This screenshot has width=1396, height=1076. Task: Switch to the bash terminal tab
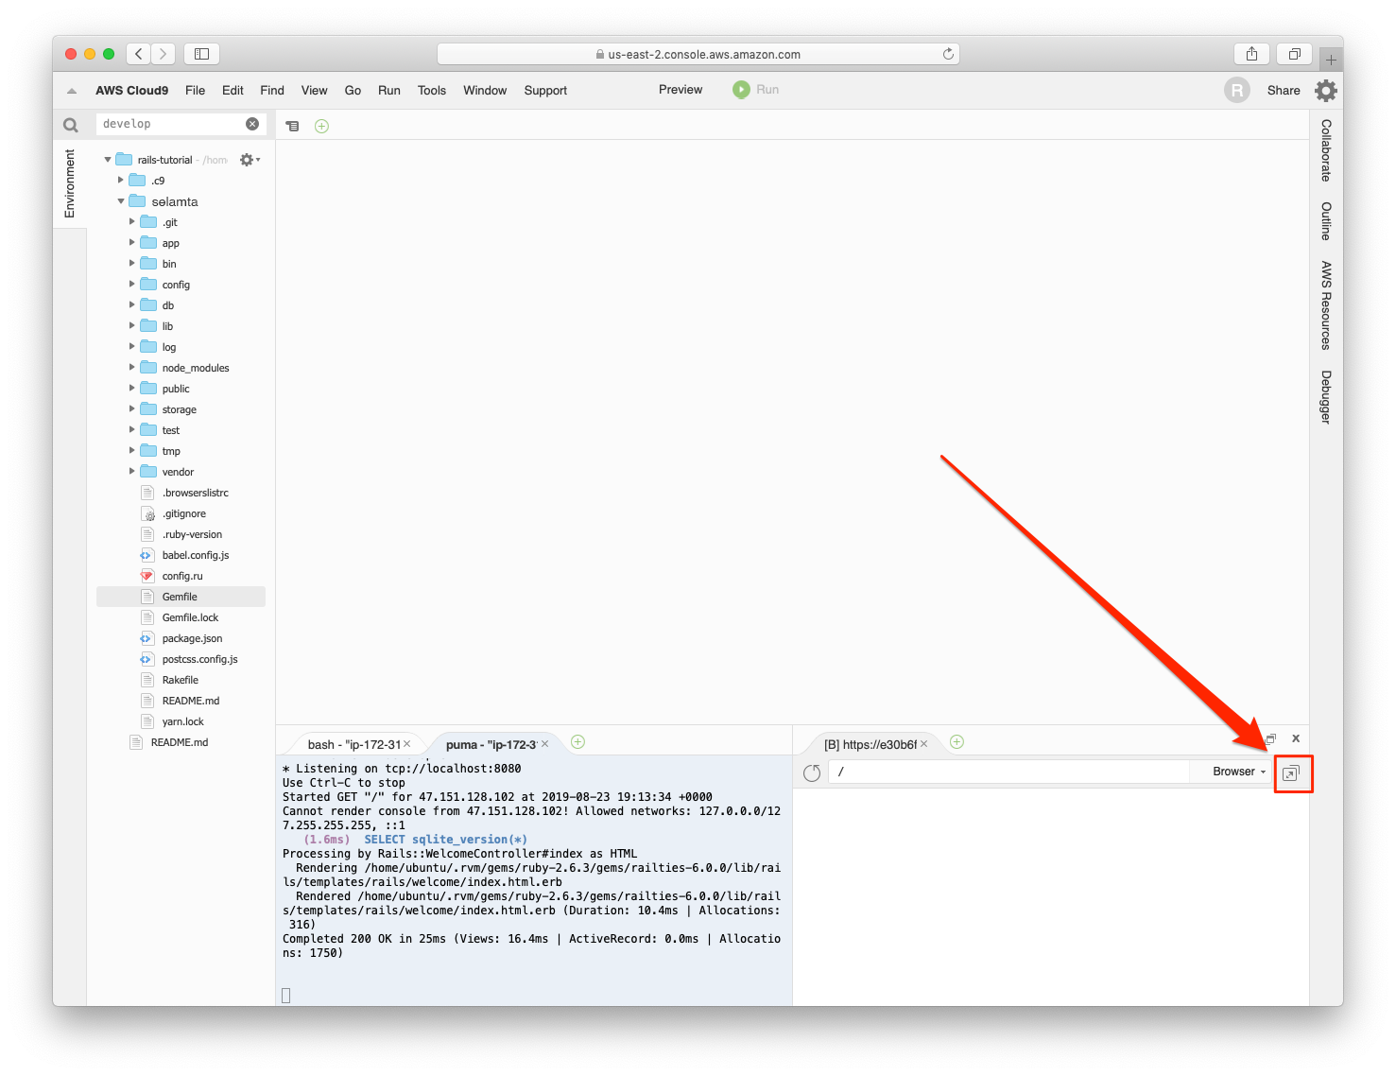[353, 745]
